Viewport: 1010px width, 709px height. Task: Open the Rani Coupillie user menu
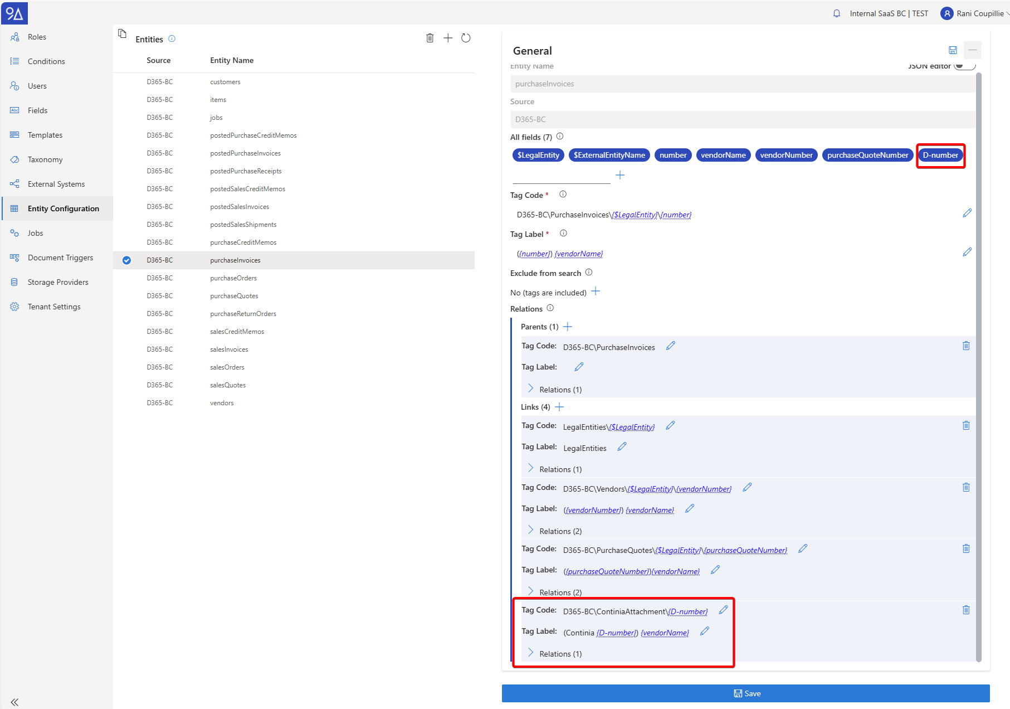(x=975, y=13)
